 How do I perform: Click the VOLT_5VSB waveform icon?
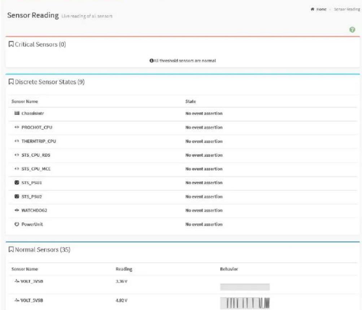[17, 300]
